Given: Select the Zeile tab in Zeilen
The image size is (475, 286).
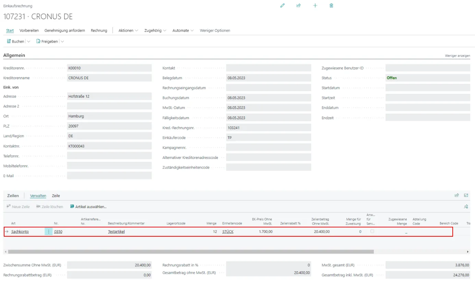Looking at the screenshot, I should click(x=56, y=196).
